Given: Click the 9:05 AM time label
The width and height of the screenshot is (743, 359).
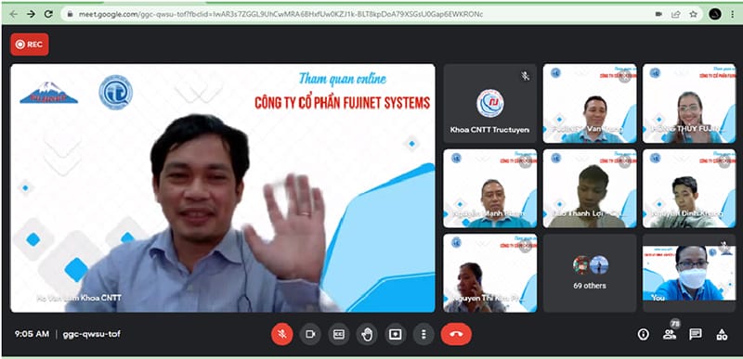Looking at the screenshot, I should [x=32, y=334].
